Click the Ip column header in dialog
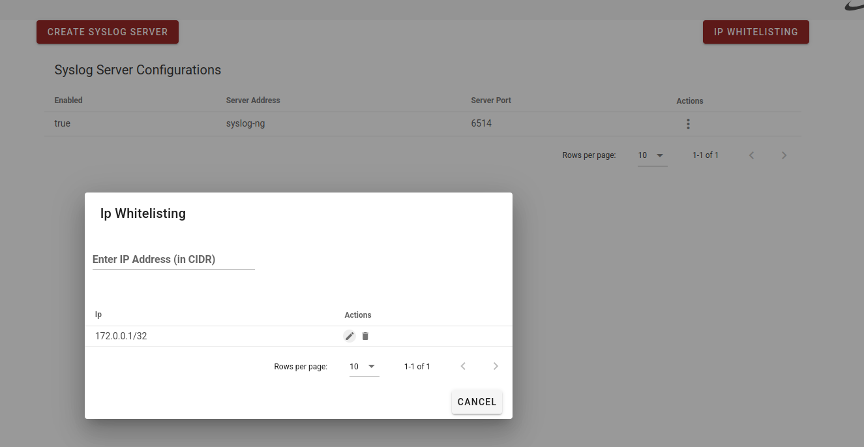Image resolution: width=864 pixels, height=447 pixels. pyautogui.click(x=98, y=315)
